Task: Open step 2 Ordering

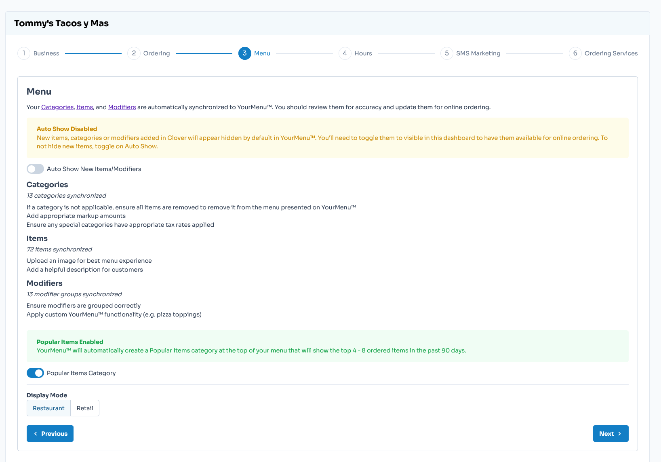Action: click(x=149, y=53)
